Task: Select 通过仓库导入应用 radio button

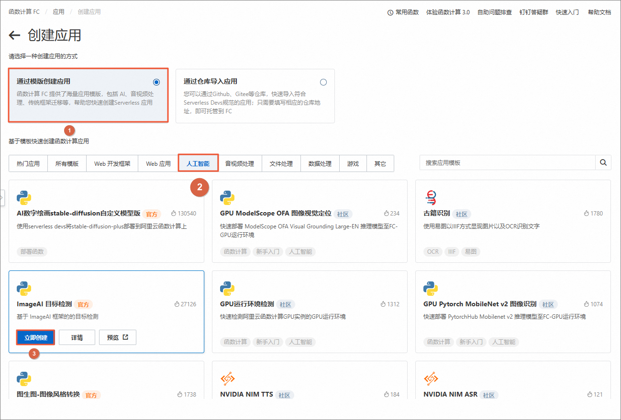Action: pyautogui.click(x=323, y=82)
